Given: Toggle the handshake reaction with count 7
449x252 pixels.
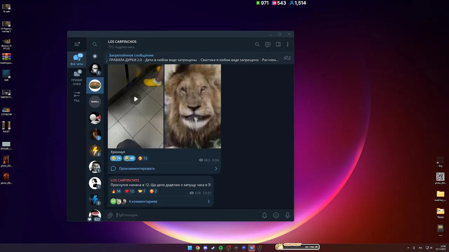Looking at the screenshot, I should tap(142, 191).
